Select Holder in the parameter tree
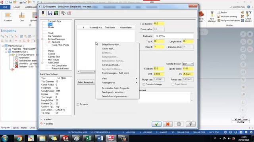 [51, 27]
